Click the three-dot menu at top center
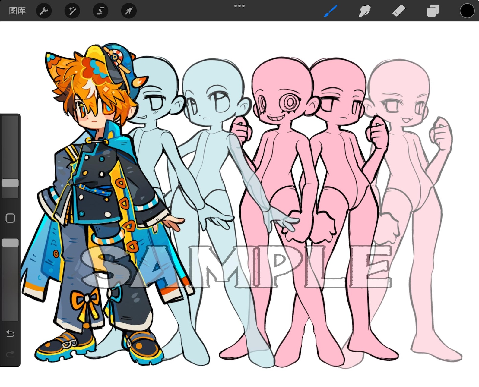The image size is (479, 387). [239, 6]
